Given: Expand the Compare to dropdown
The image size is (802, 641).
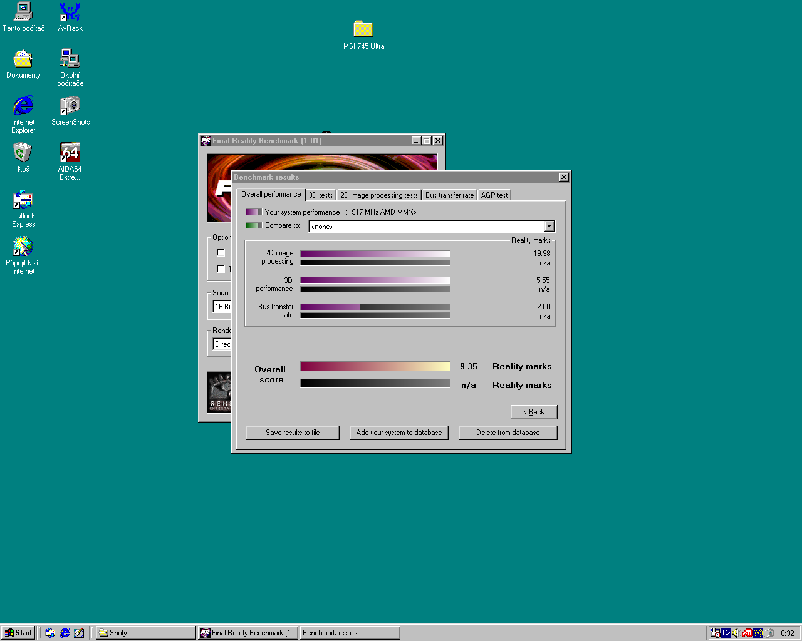Looking at the screenshot, I should 549,226.
